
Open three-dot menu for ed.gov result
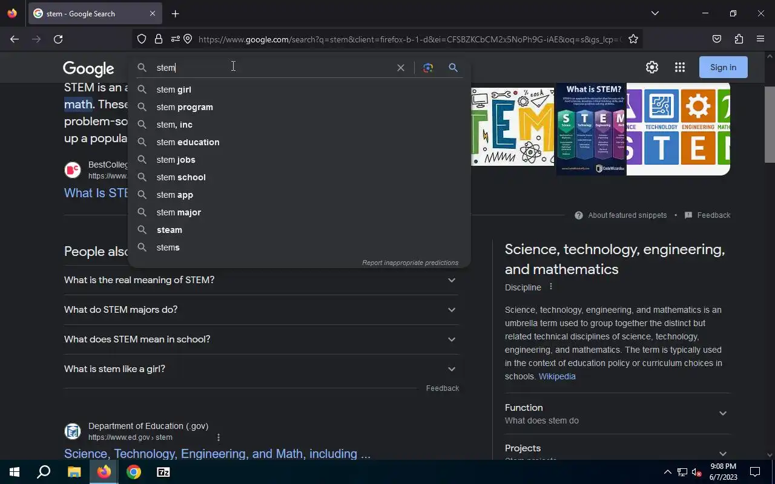point(219,437)
